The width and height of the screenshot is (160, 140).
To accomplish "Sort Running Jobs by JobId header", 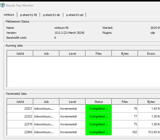I will pyautogui.click(x=20, y=54).
